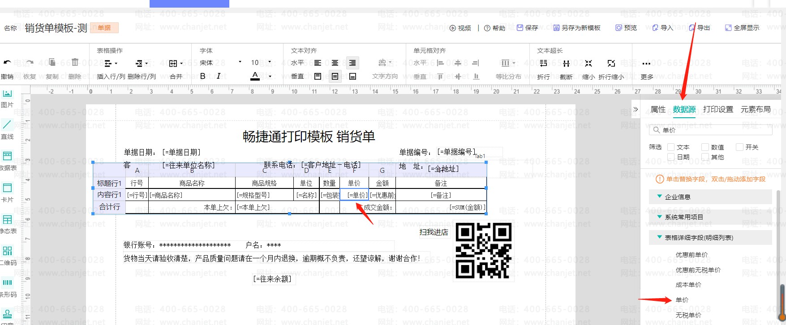This screenshot has width=786, height=325.
Task: Align text to middle vertically
Action: 335,77
